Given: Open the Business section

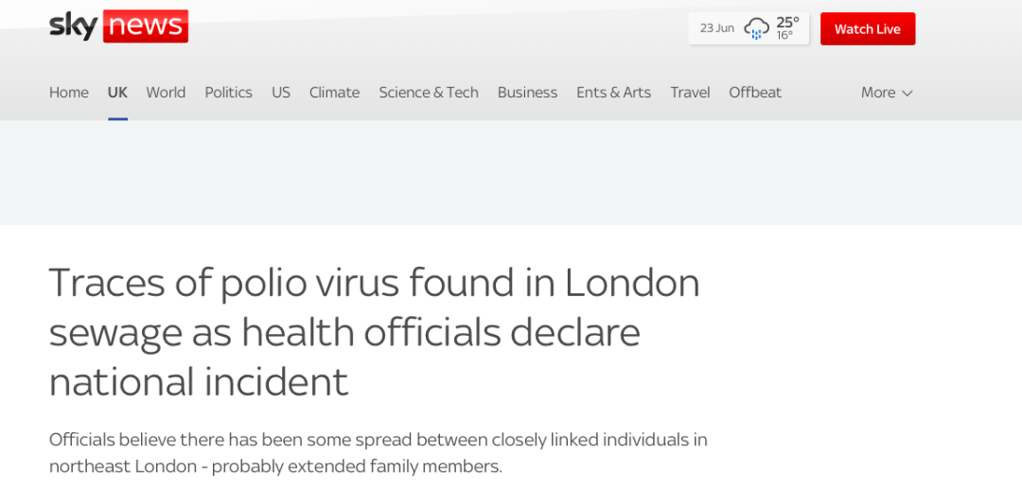Looking at the screenshot, I should [527, 92].
